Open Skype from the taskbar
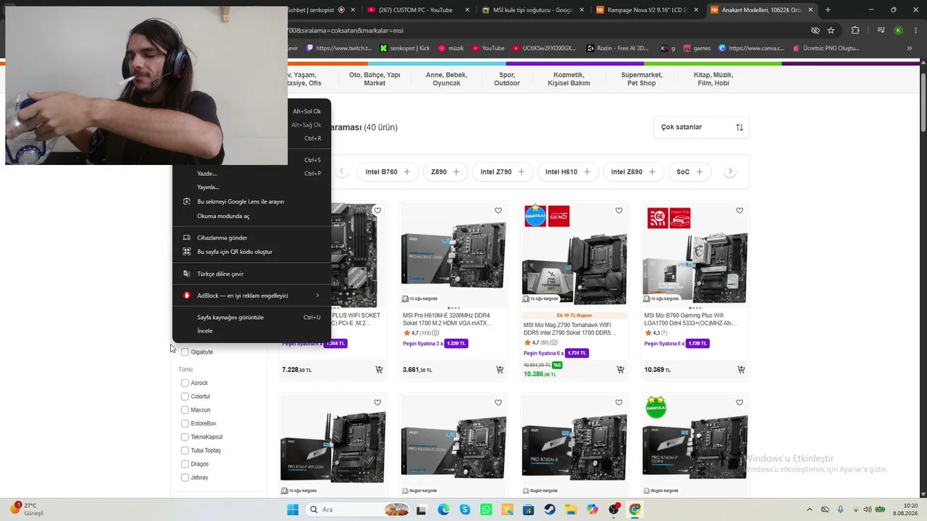The image size is (927, 521). coord(465,509)
